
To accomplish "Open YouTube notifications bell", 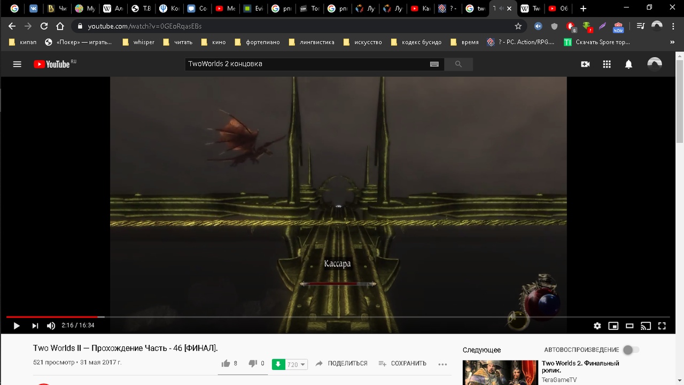I will pos(628,64).
